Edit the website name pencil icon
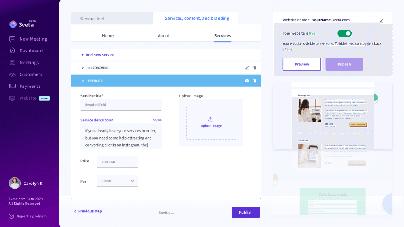 (x=381, y=21)
